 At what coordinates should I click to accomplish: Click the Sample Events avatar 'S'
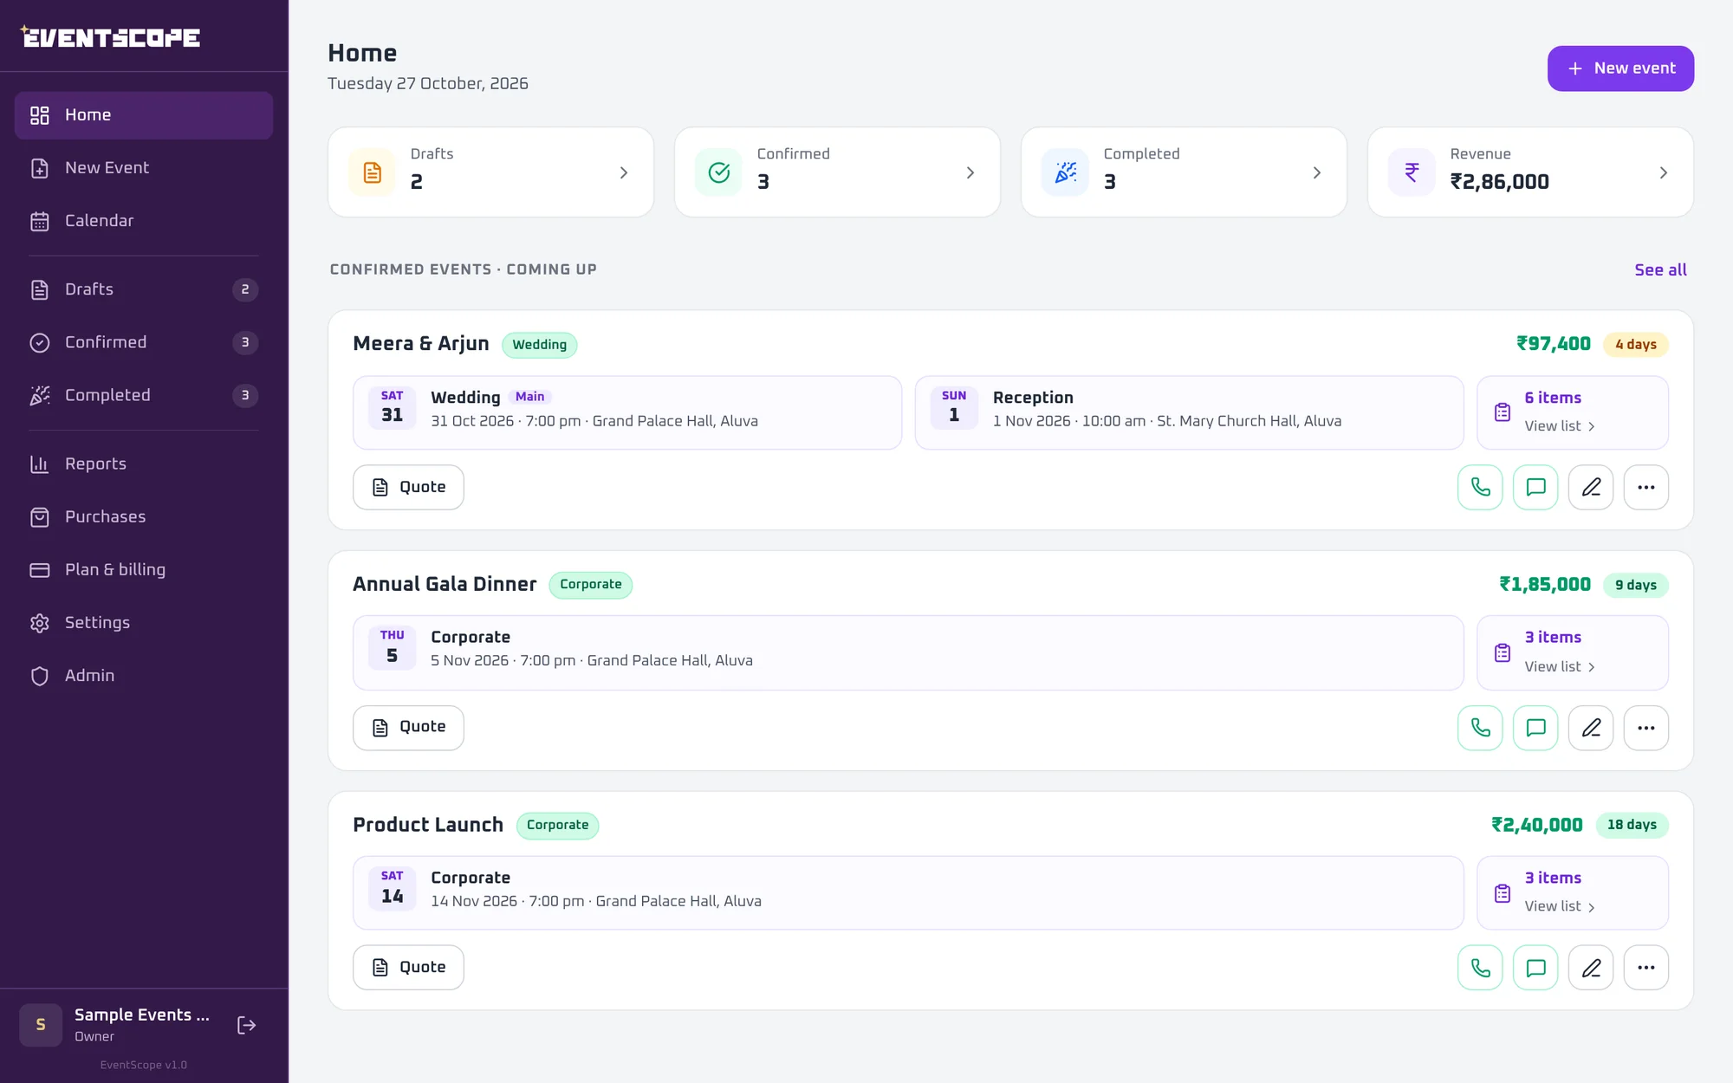pos(41,1025)
